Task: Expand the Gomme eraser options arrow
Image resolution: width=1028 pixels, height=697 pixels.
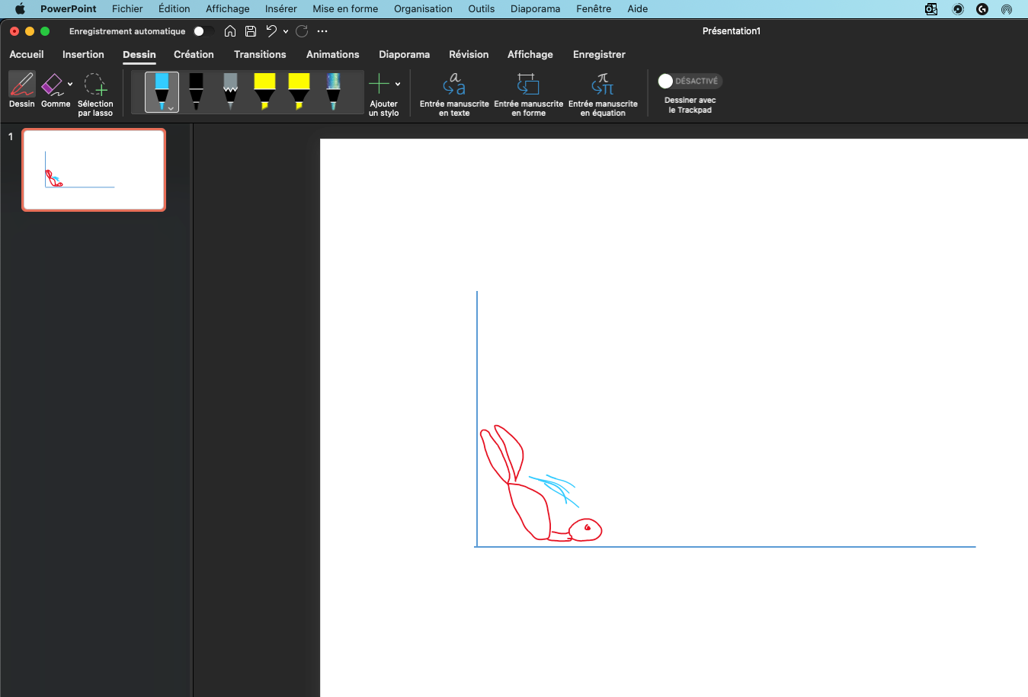Action: pos(70,85)
